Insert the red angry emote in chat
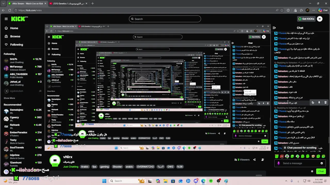The image size is (330, 185). 282,156
